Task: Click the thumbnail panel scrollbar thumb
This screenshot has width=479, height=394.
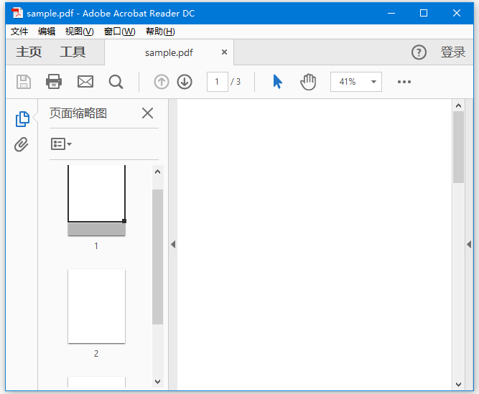Action: 157,257
